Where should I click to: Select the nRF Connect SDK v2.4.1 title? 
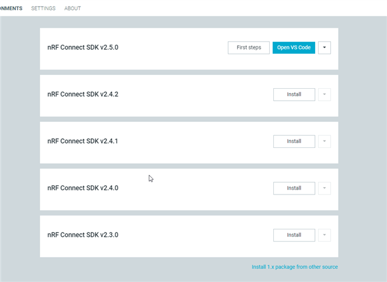point(83,141)
